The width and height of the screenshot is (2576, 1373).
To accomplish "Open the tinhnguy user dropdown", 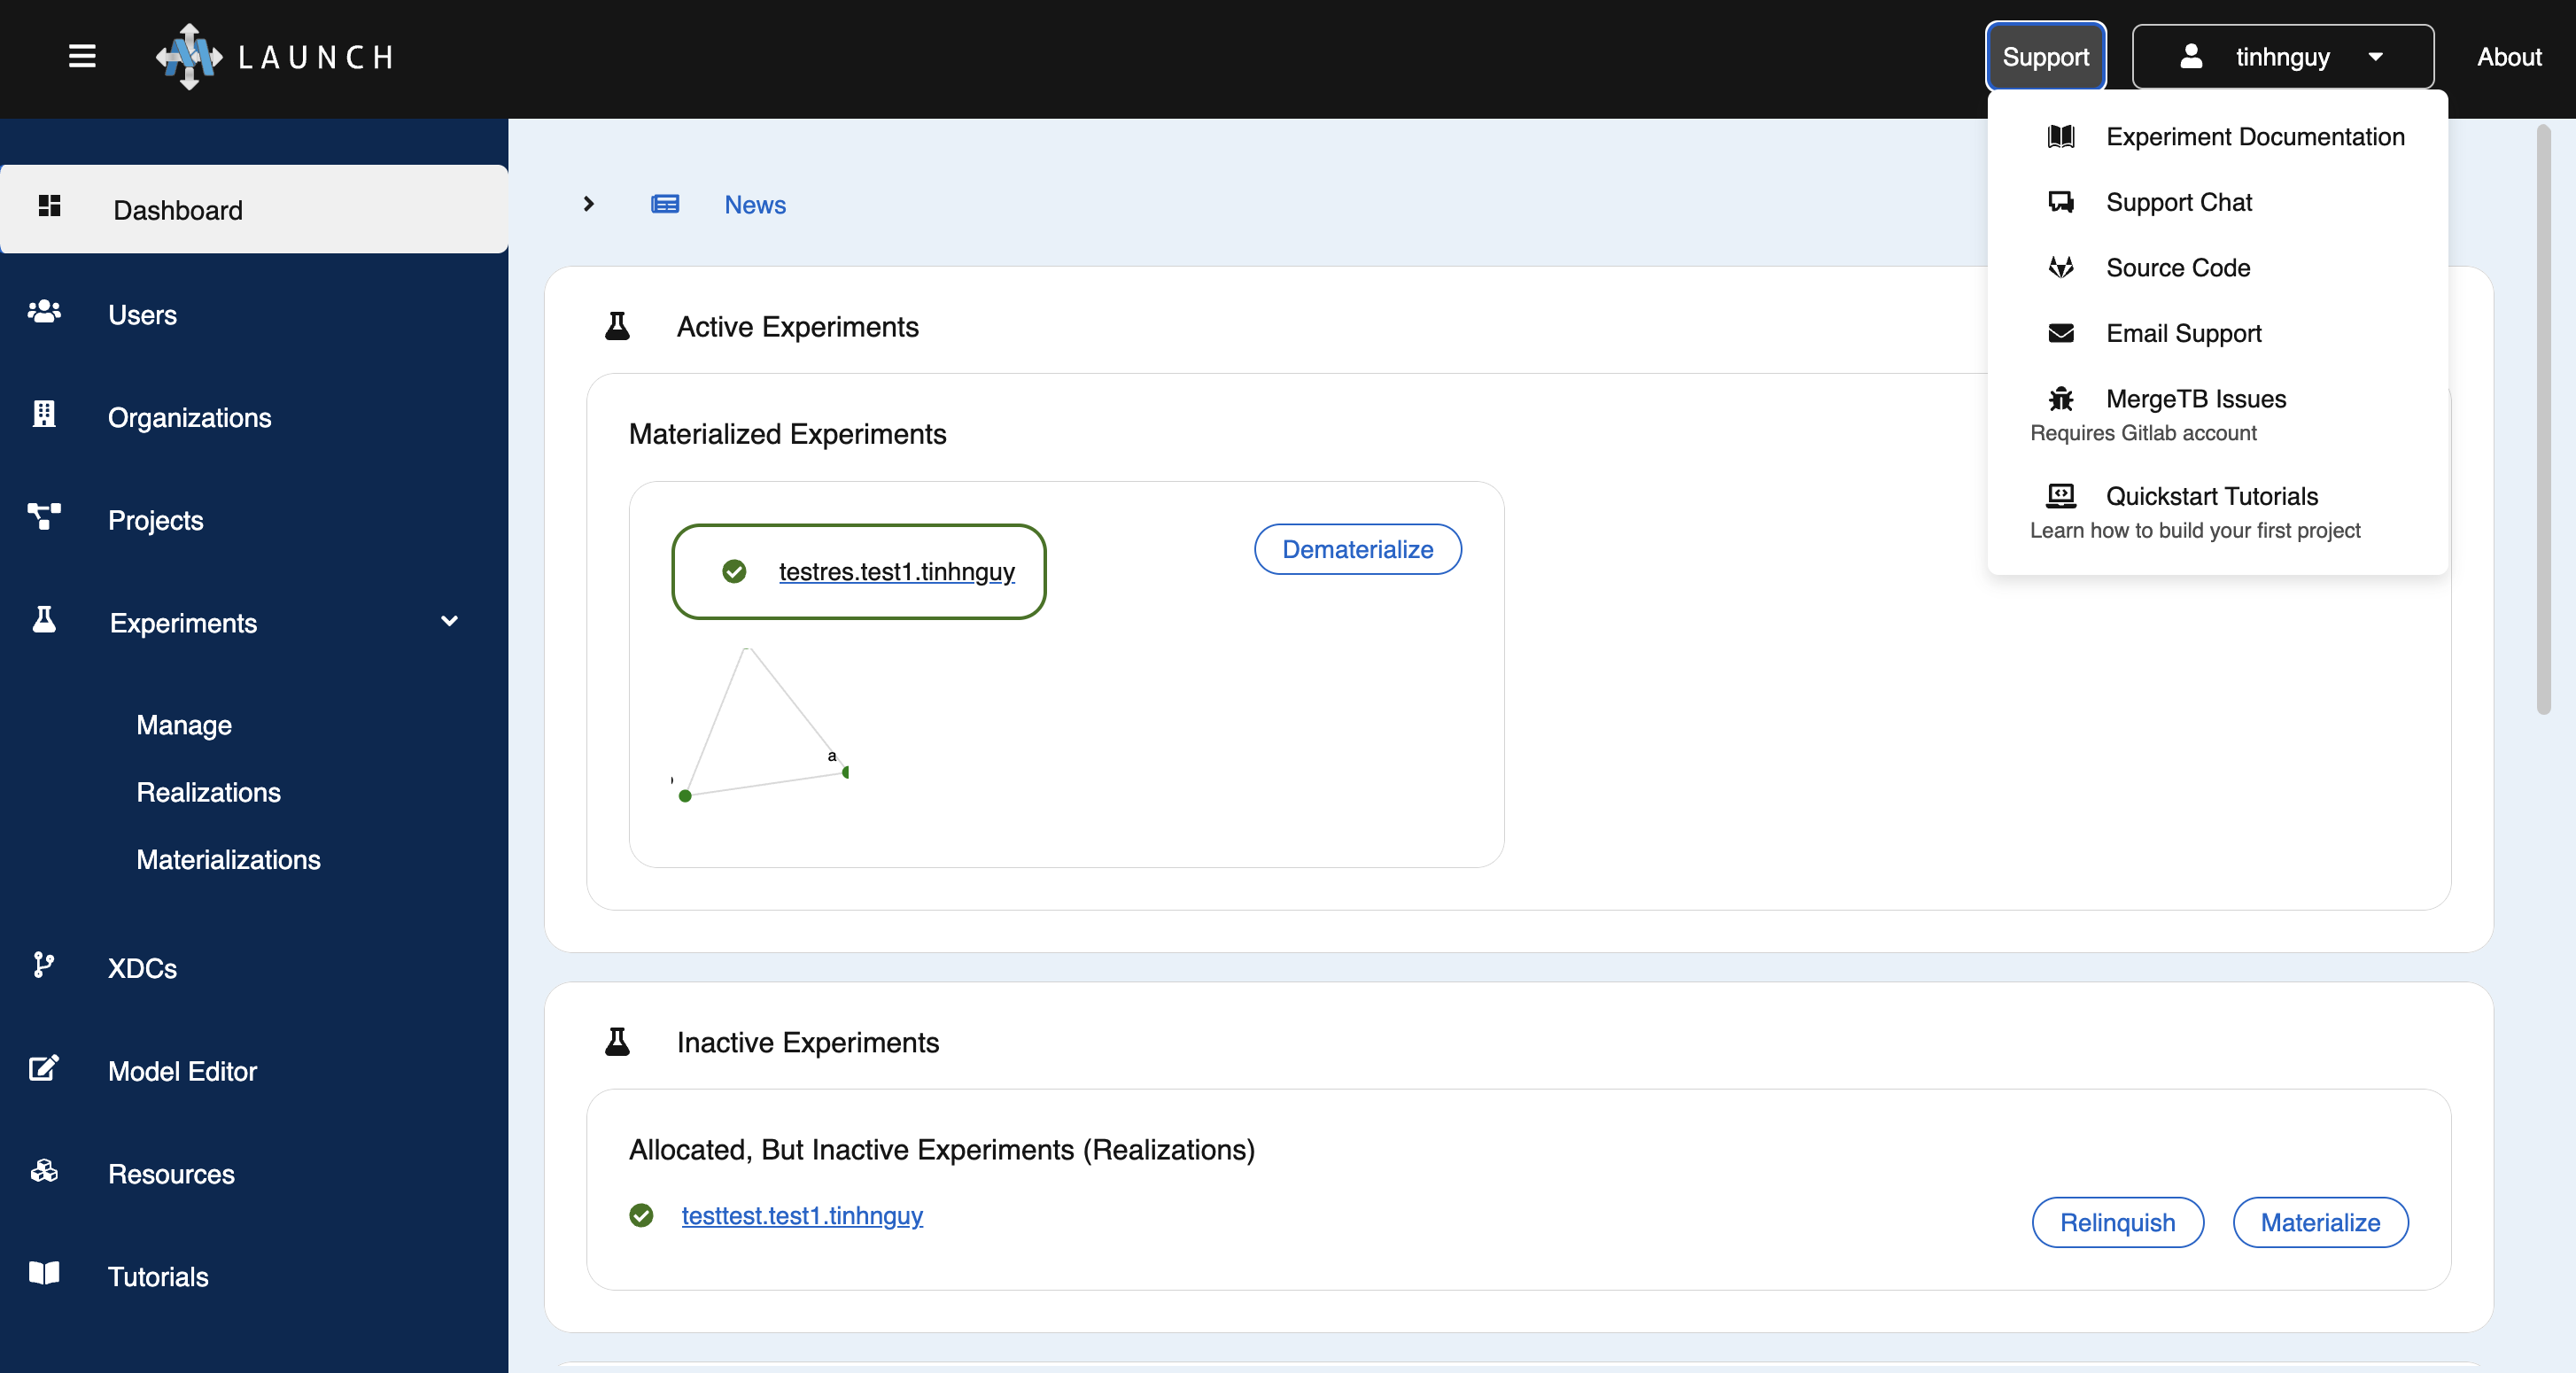I will coord(2282,57).
